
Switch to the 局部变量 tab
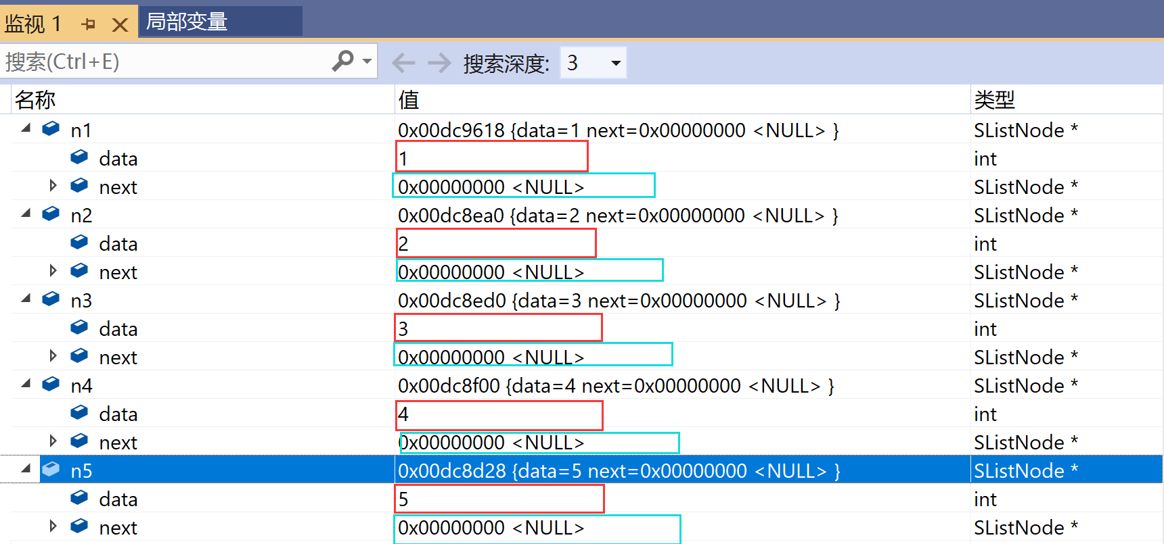221,22
